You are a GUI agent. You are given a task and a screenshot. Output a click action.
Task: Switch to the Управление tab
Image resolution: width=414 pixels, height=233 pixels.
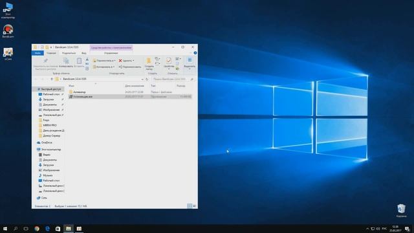pyautogui.click(x=111, y=53)
